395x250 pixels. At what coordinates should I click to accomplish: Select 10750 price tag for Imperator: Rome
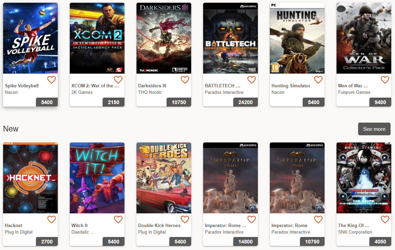[x=312, y=242]
